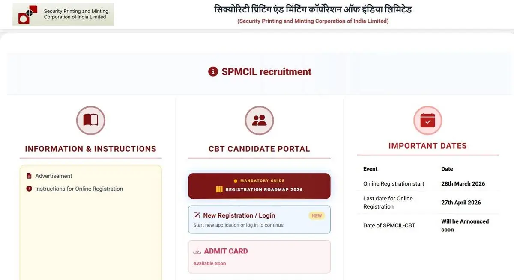
Task: Open the ADMIT CARD section
Action: tap(259, 256)
